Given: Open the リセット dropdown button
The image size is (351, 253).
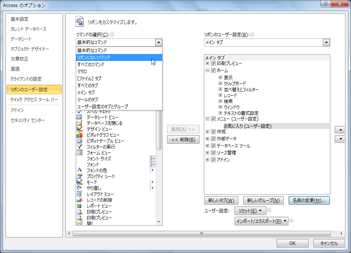Looking at the screenshot, I should coord(250,211).
